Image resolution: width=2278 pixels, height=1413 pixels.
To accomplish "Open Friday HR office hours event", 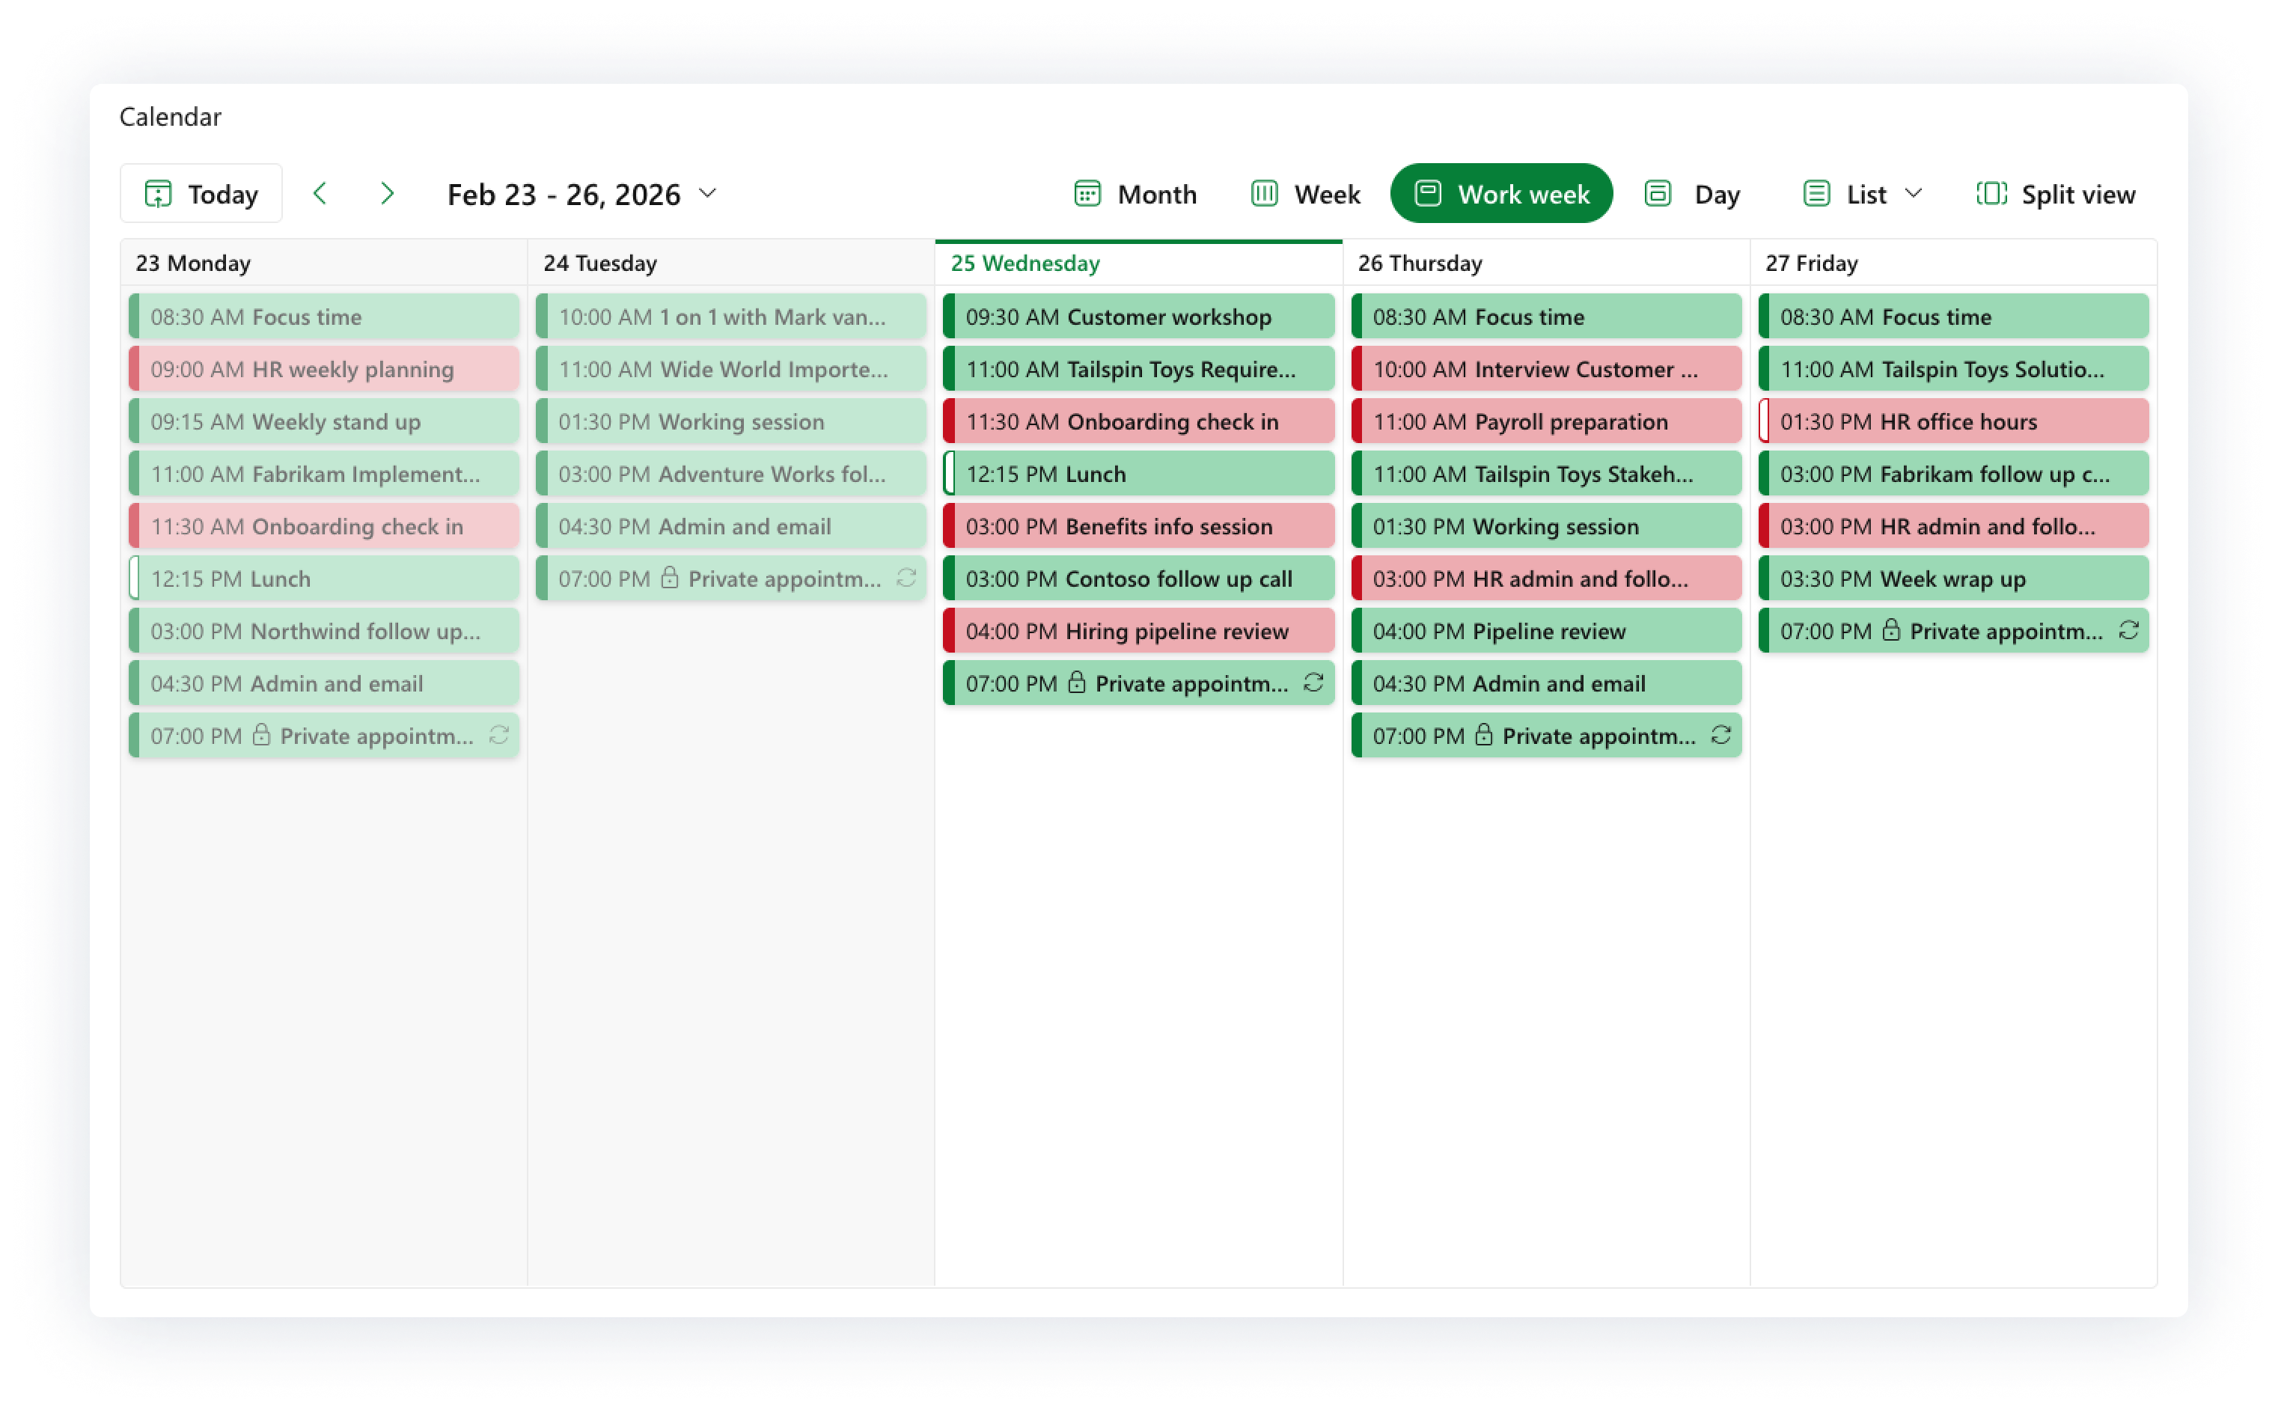I will pos(1952,421).
